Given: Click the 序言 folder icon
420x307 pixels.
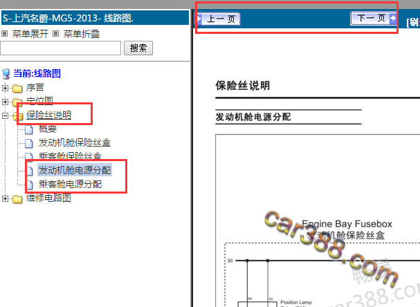Looking at the screenshot, I should 17,88.
